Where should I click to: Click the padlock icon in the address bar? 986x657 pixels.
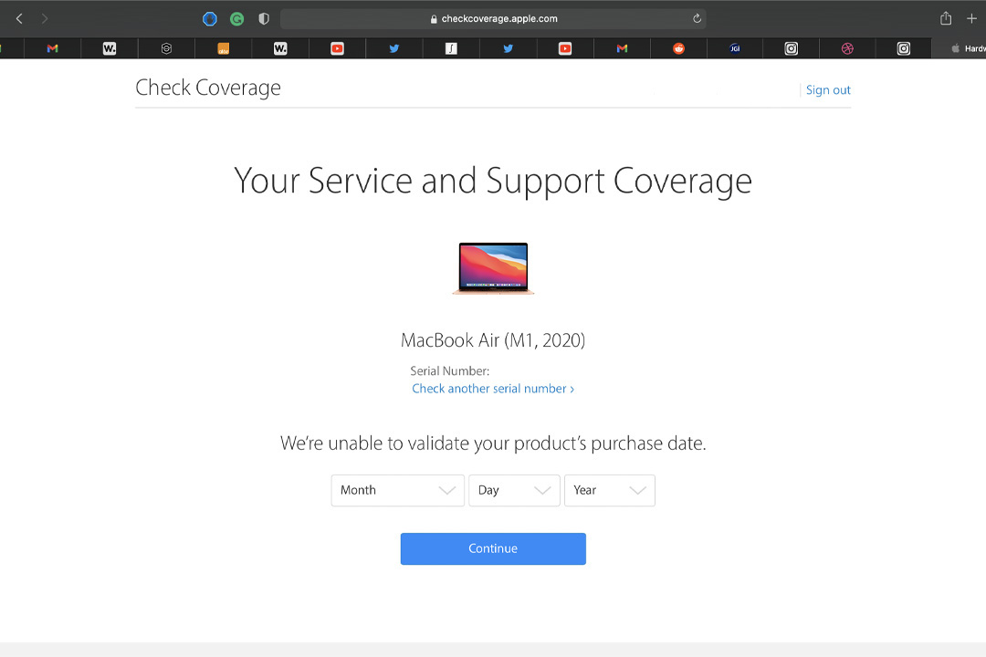434,19
